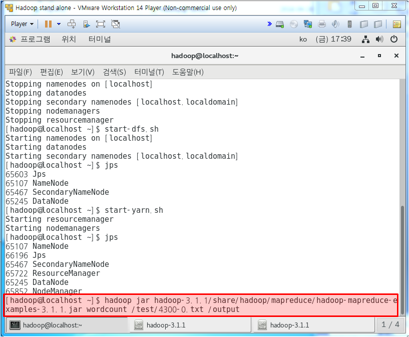Image resolution: width=409 pixels, height=337 pixels.
Task: Enter full screen mode
Action: tap(101, 24)
